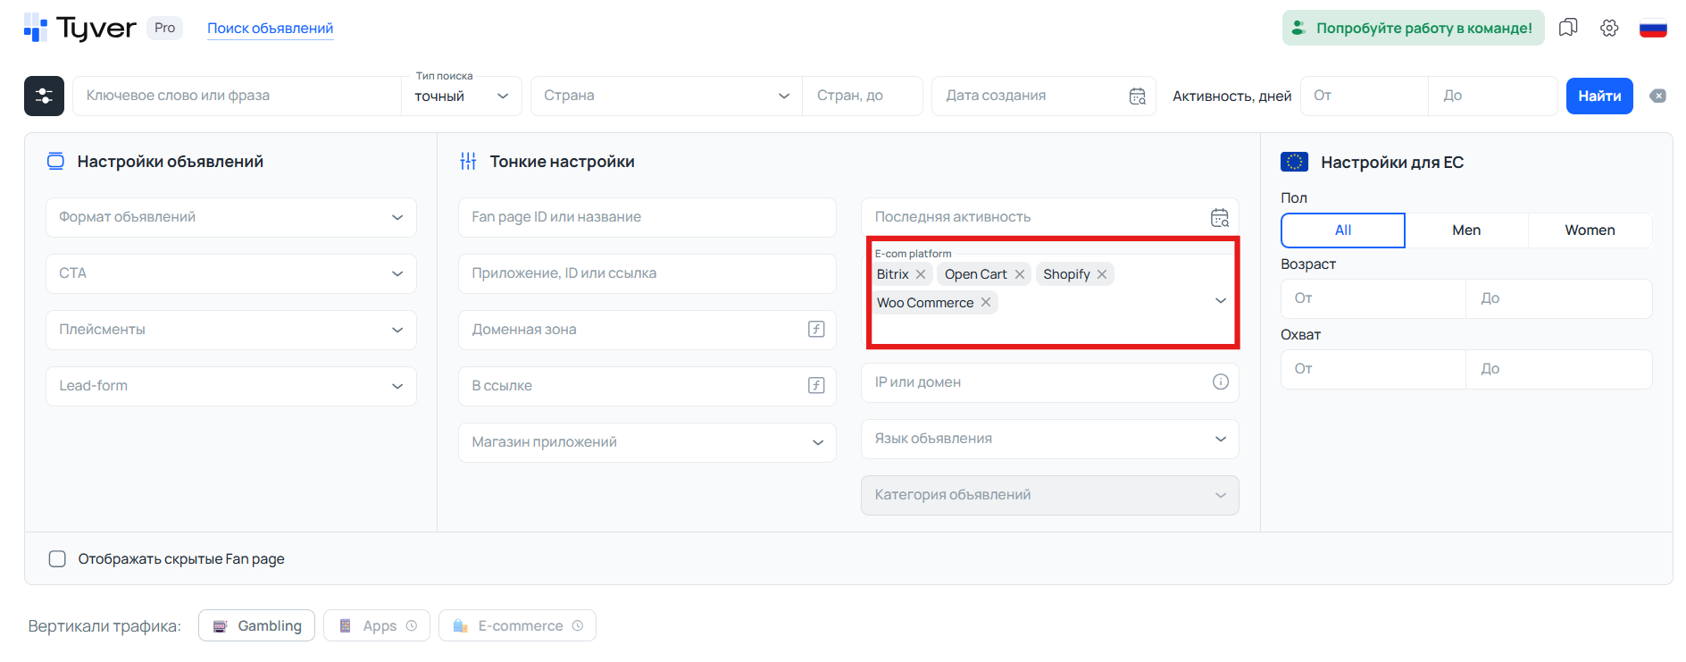The image size is (1686, 662).
Task: Enable 'Отображать скрытые Fan page' checkbox
Action: (x=57, y=558)
